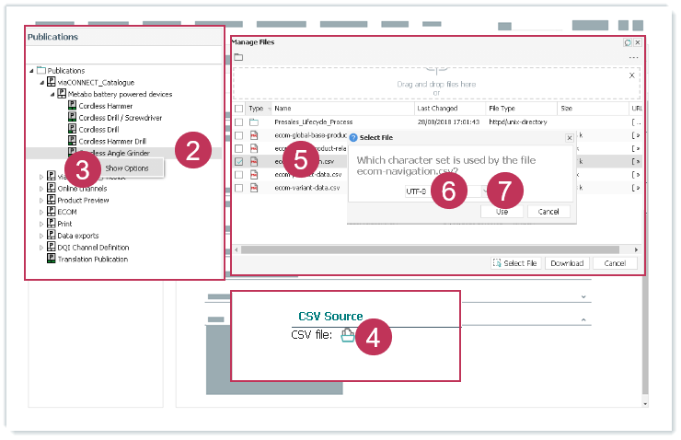
Task: Click the Presales_Lifecycle_Process folder icon
Action: point(254,122)
